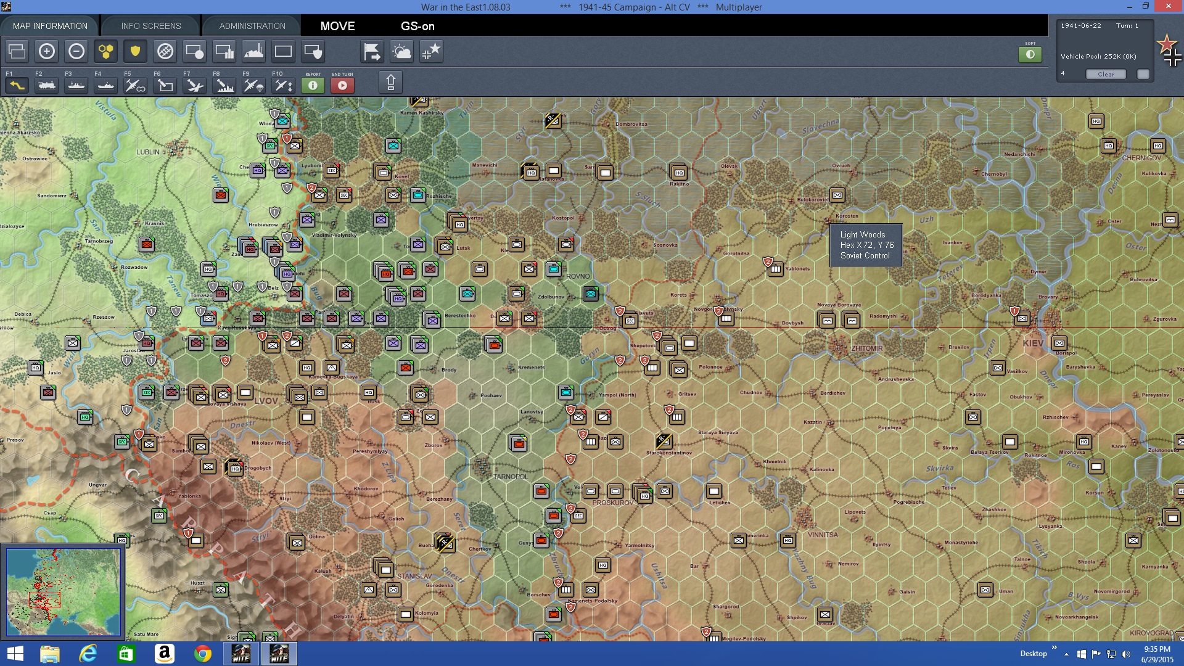This screenshot has width=1184, height=666.
Task: Toggle the rectangle-with-bar-chart toolbar icon
Action: 224,51
